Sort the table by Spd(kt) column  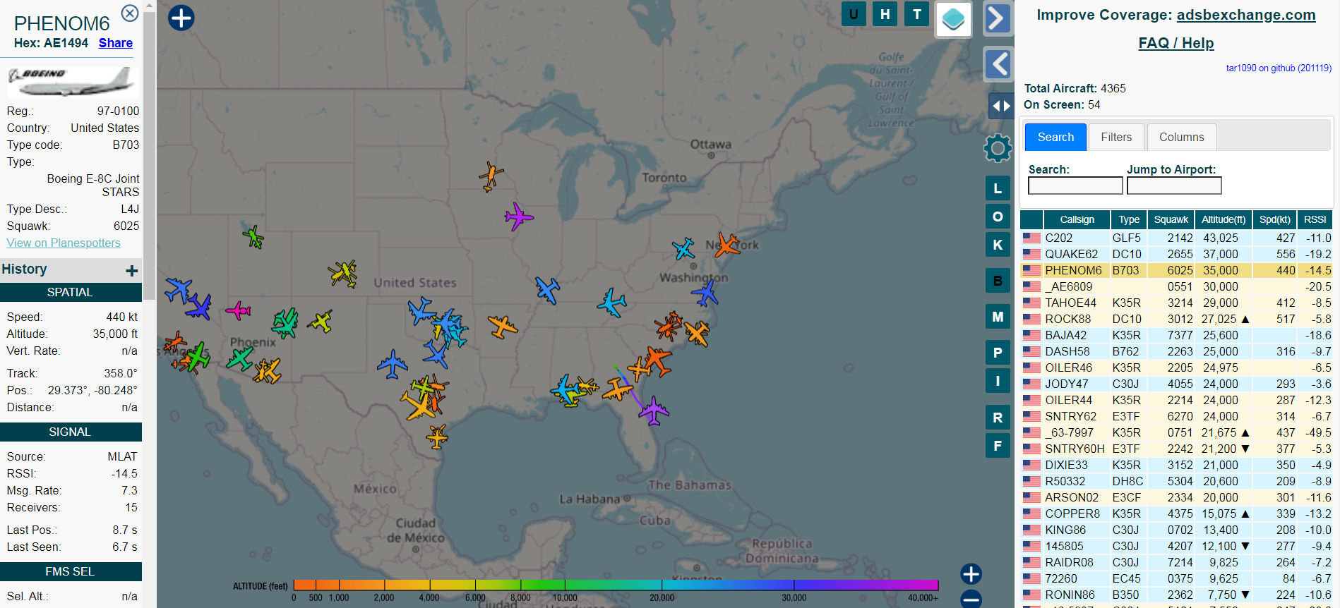point(1275,219)
